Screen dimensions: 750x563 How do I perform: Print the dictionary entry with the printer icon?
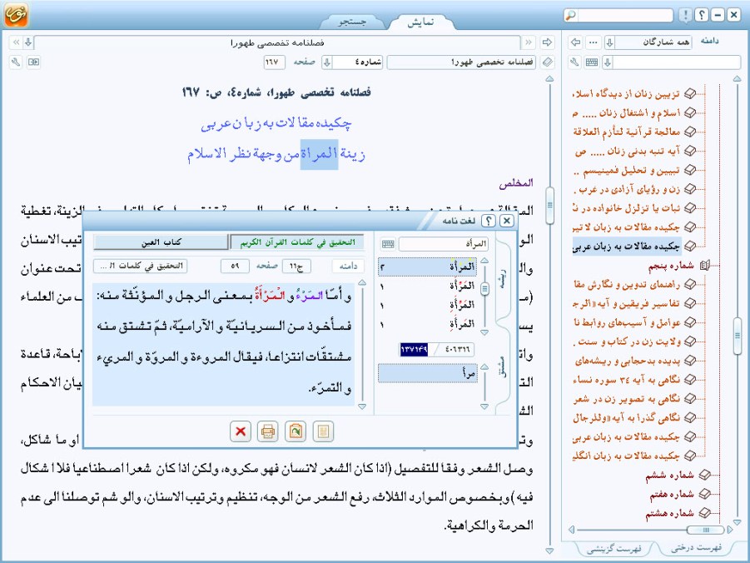pyautogui.click(x=268, y=431)
